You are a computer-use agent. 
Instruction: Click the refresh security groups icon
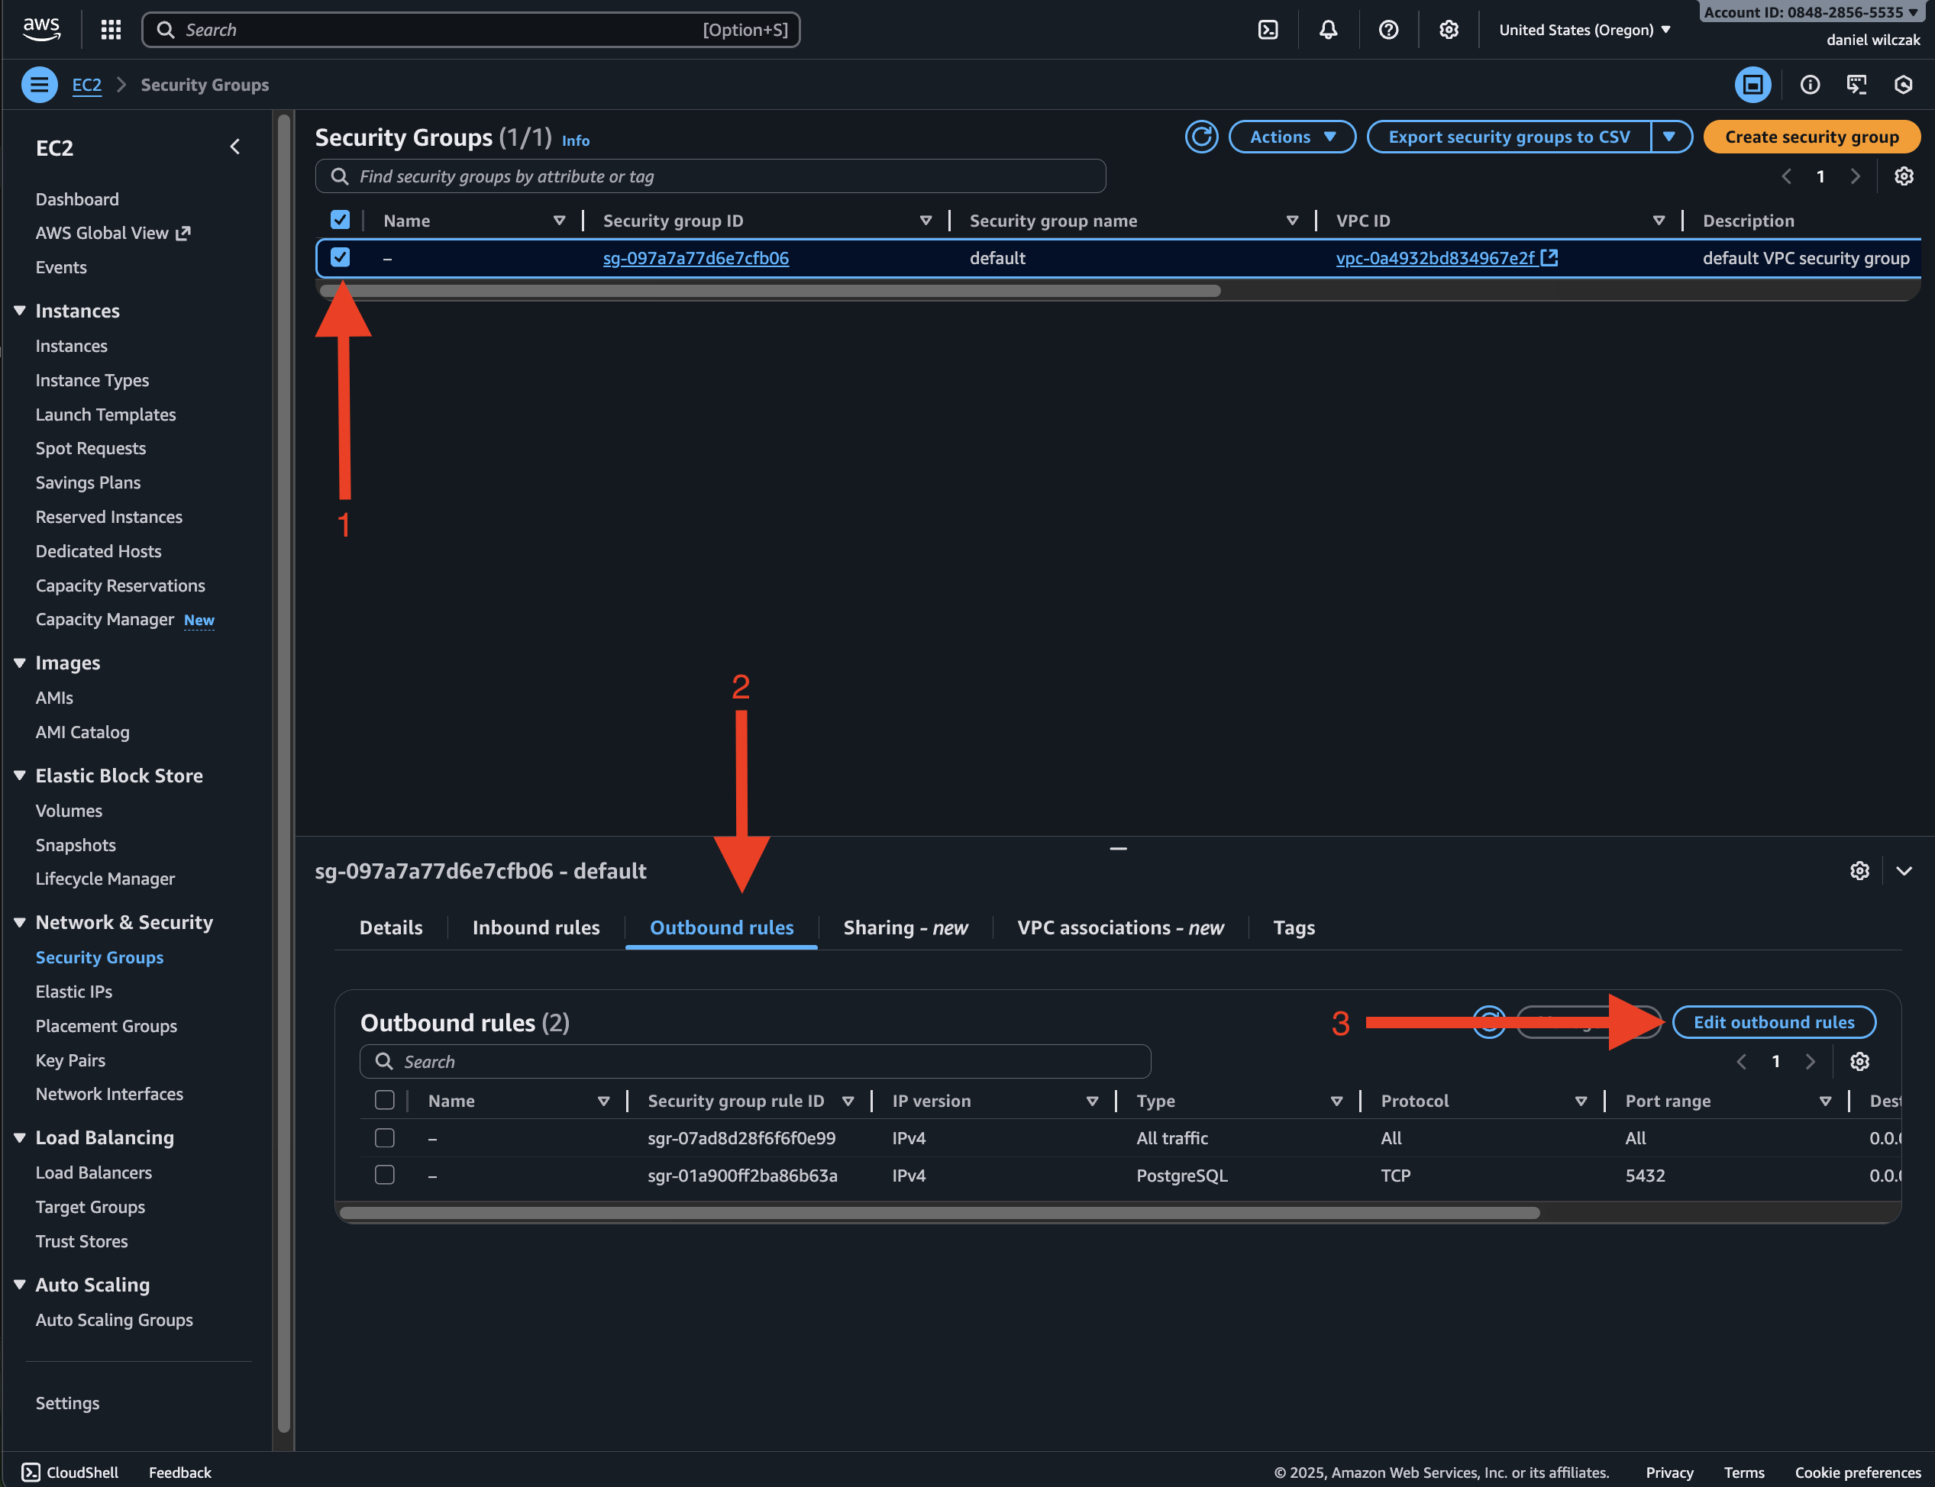click(x=1201, y=137)
